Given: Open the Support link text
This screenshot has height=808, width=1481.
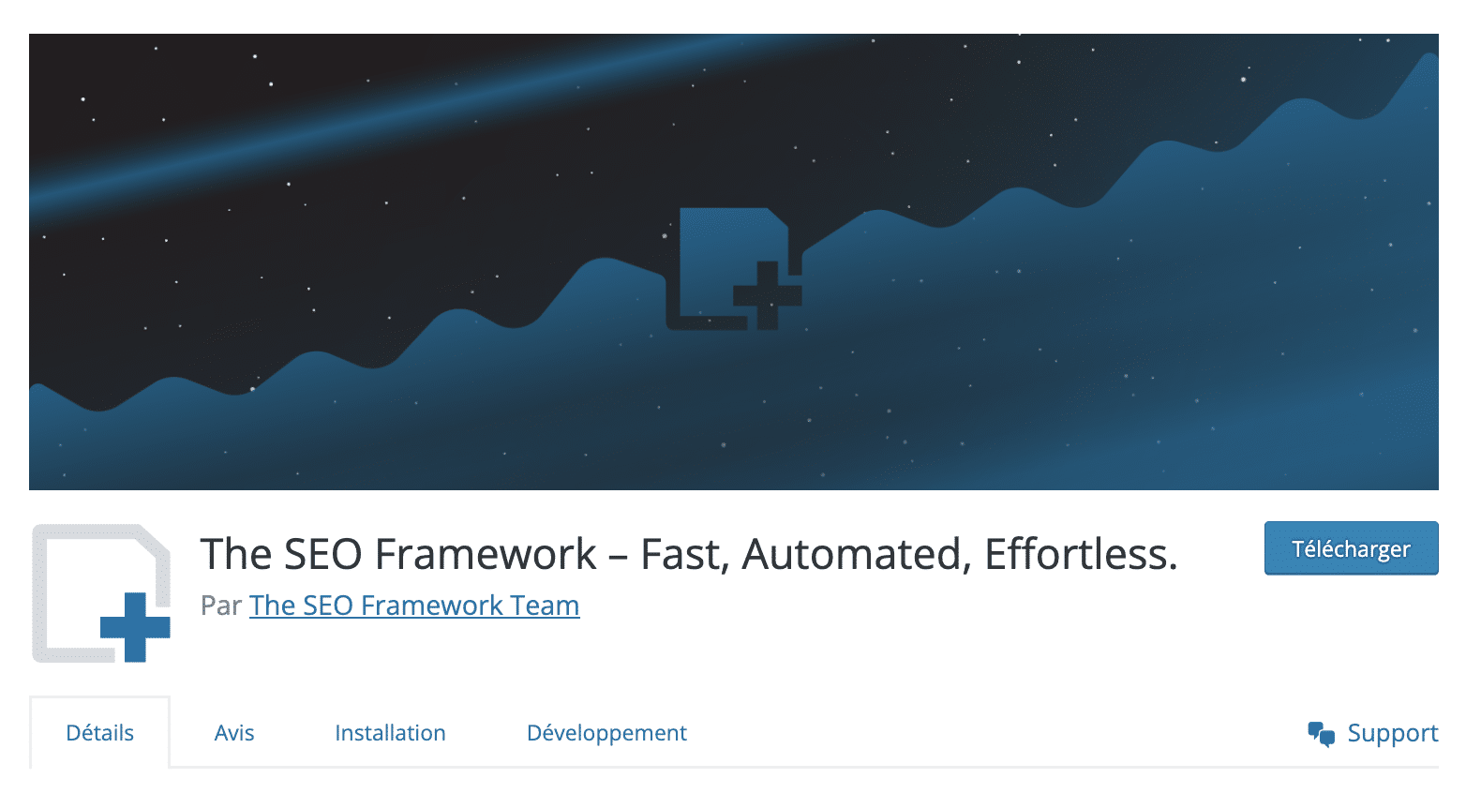Looking at the screenshot, I should coord(1392,733).
